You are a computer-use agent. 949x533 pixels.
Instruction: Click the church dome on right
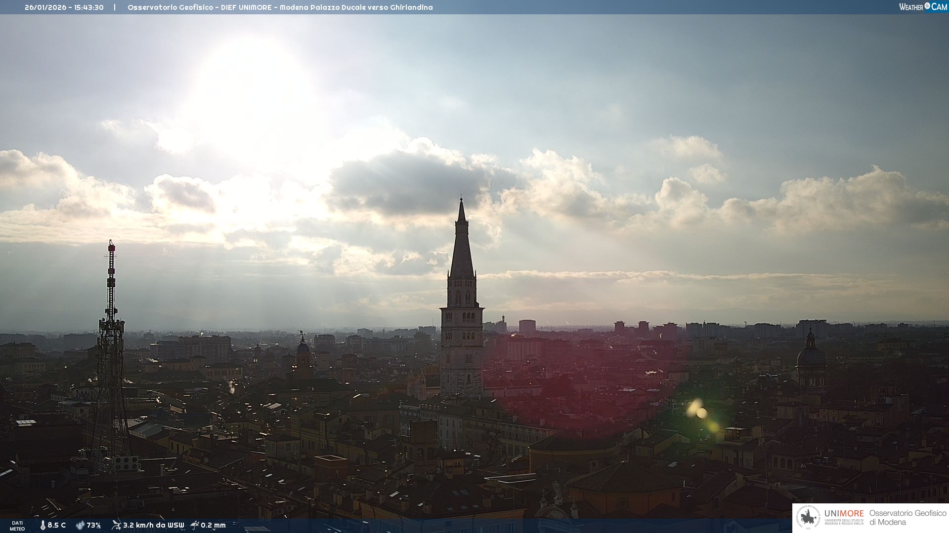coord(811,357)
